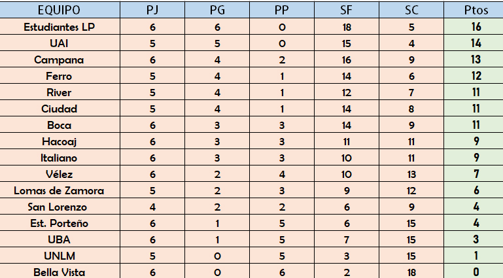Screen dimensions: 503x278
Task: Select the PP column header
Action: pyautogui.click(x=282, y=10)
